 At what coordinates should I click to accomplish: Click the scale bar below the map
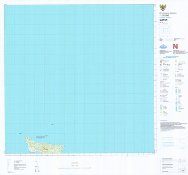74,168
